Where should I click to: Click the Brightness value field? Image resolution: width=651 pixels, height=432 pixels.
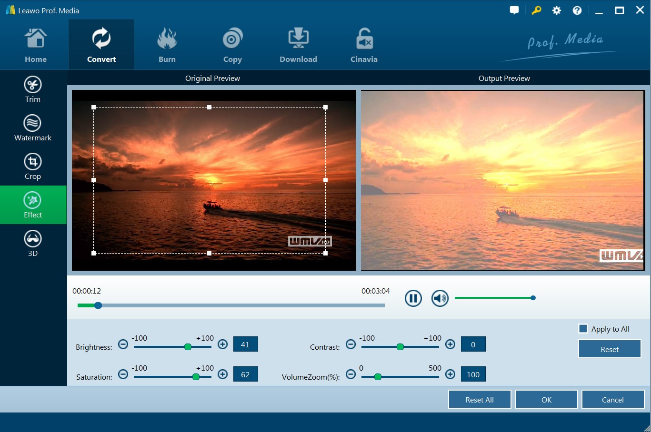[245, 344]
